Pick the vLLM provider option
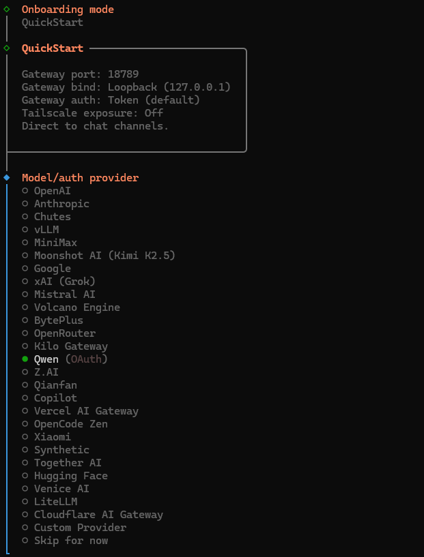Screen dimensions: 424x557 click(40, 230)
